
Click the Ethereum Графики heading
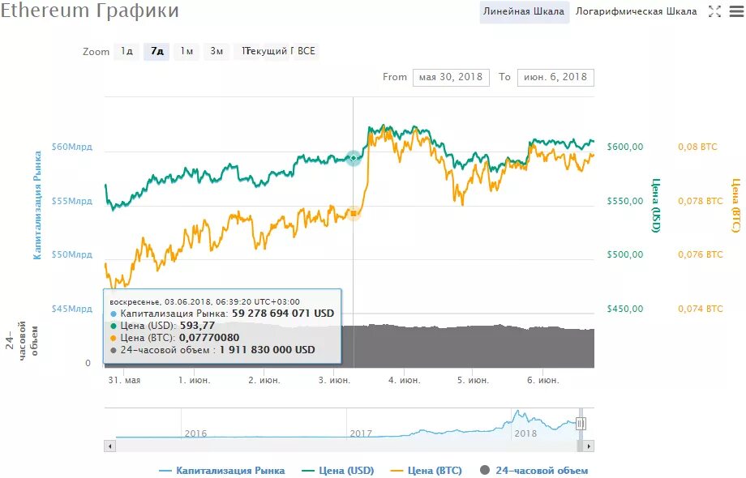[89, 11]
